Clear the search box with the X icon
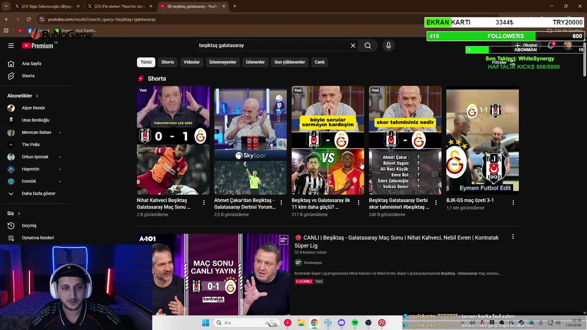Image resolution: width=587 pixels, height=330 pixels. (x=353, y=45)
